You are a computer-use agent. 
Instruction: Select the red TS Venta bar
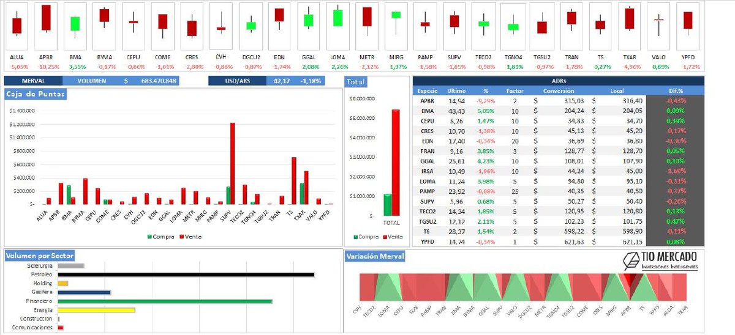tap(293, 180)
